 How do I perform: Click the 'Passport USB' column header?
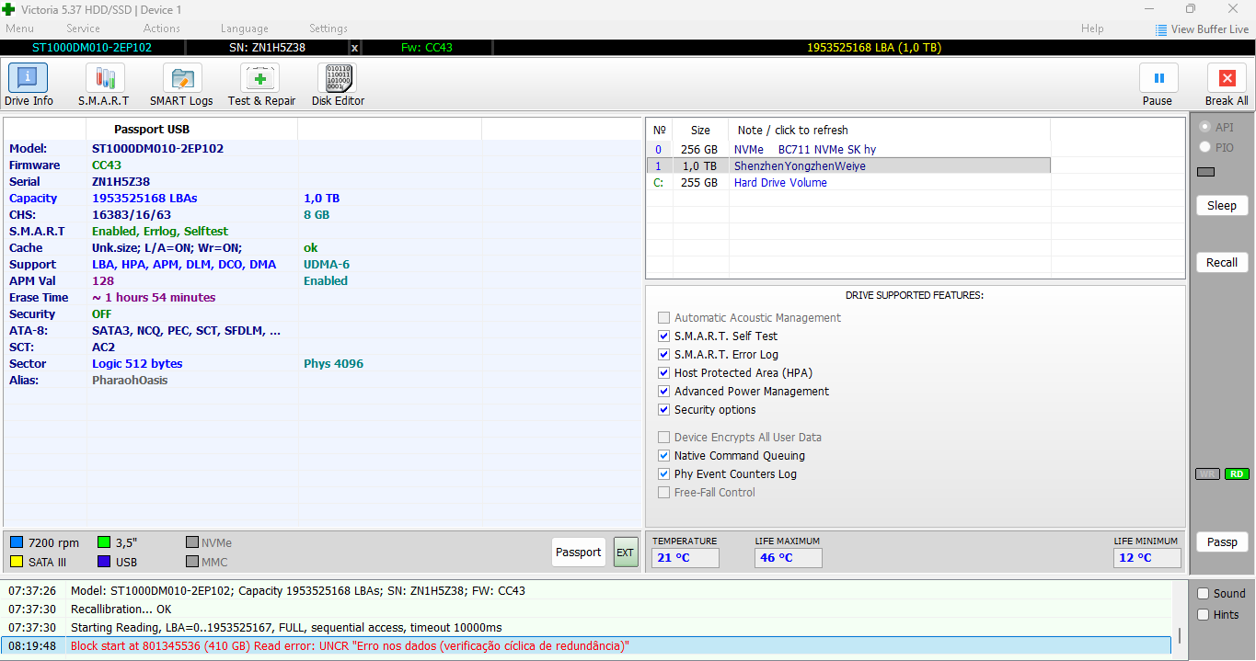tap(191, 130)
